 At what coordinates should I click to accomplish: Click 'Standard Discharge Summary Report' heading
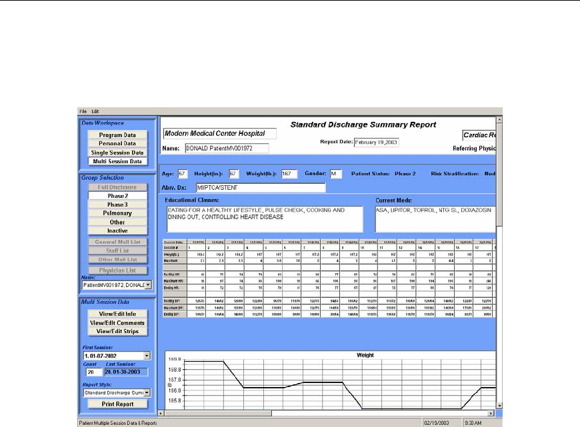pos(363,125)
